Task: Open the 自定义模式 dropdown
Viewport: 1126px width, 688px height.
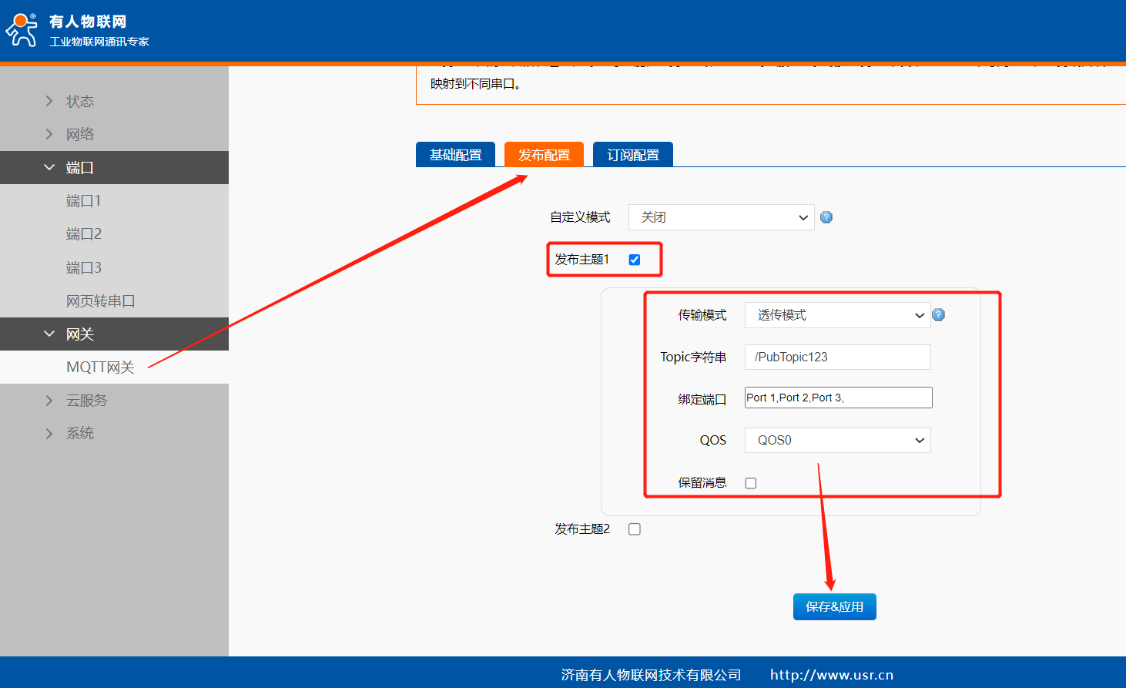Action: pos(721,217)
